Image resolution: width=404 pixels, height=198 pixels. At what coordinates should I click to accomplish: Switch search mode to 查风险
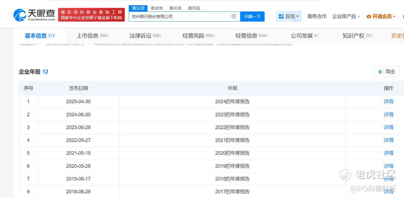tap(194, 8)
